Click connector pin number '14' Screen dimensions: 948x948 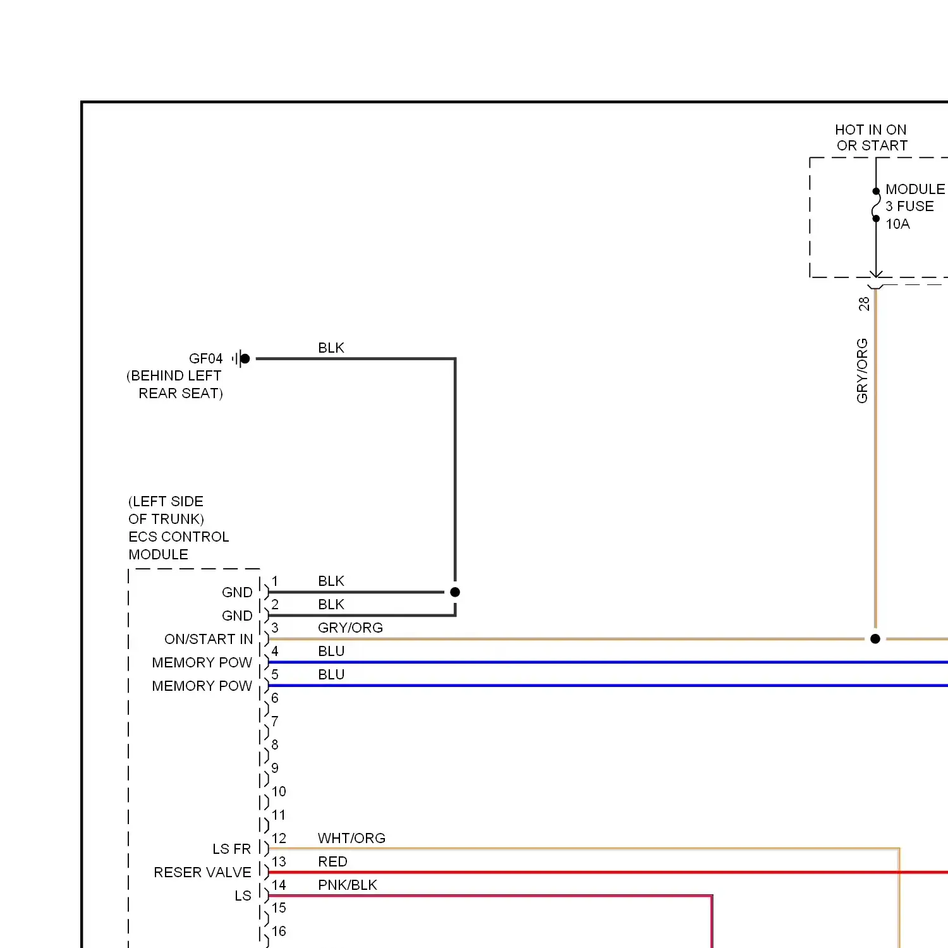point(279,885)
